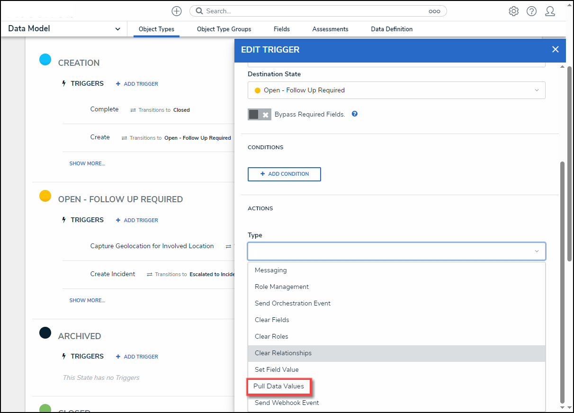Switch to the Assessments tab
This screenshot has height=413, width=574.
point(330,29)
